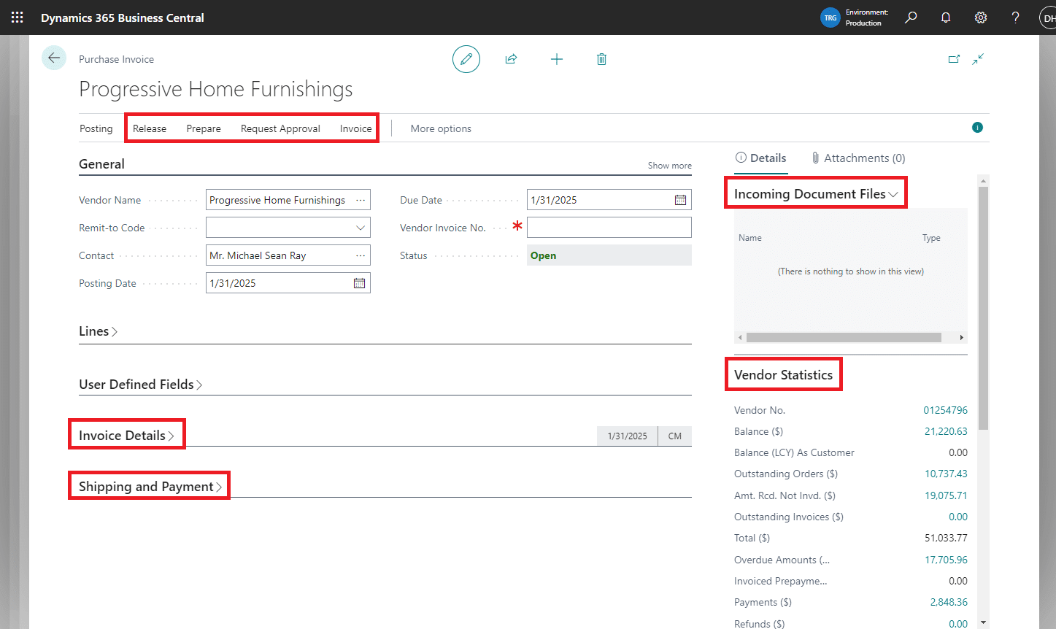
Task: Collapse Incoming Document Files section
Action: click(816, 194)
